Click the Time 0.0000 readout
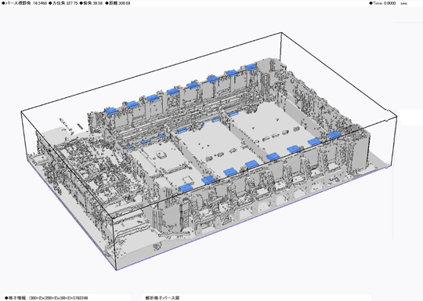Screen dimensions: 423x301 pos(382,3)
